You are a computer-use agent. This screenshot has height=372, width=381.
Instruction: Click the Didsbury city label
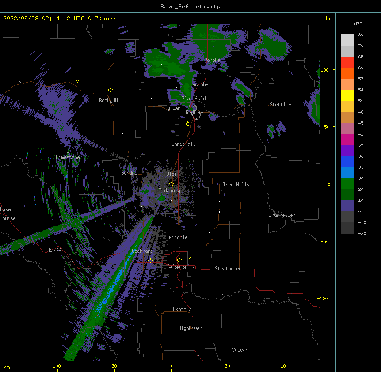click(x=169, y=190)
